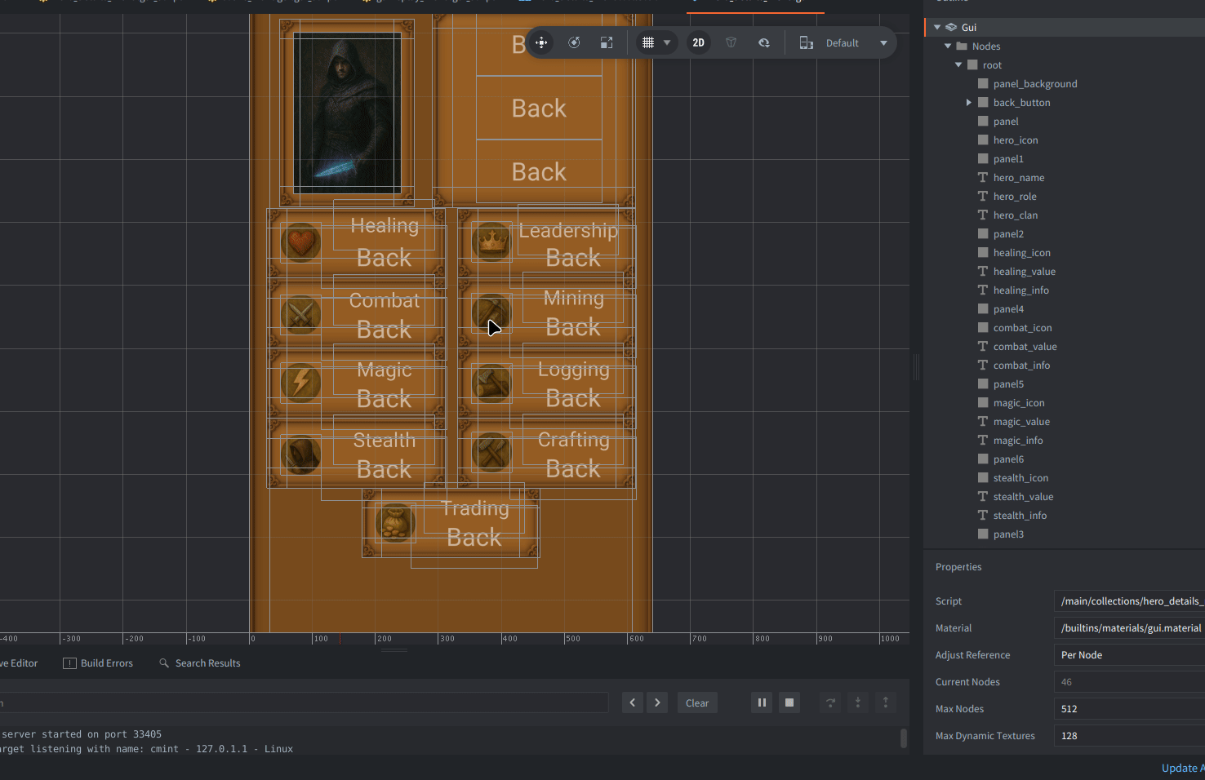Collapse the root node in the outline

pos(958,65)
